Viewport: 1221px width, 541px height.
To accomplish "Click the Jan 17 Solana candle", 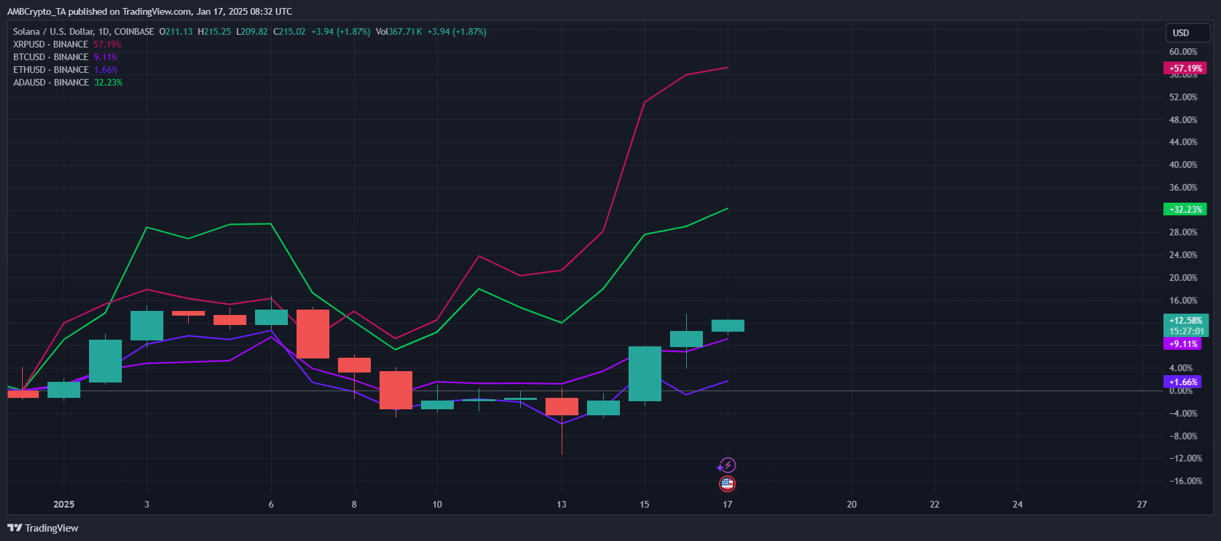I will coord(728,326).
